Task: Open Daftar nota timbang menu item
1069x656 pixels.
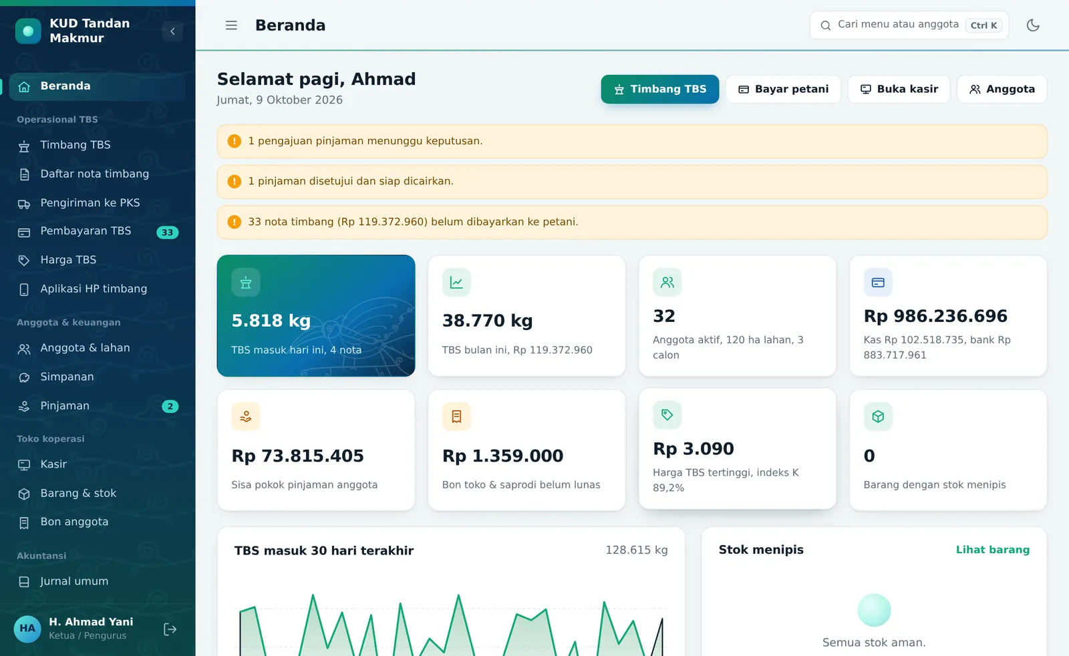Action: [98, 174]
